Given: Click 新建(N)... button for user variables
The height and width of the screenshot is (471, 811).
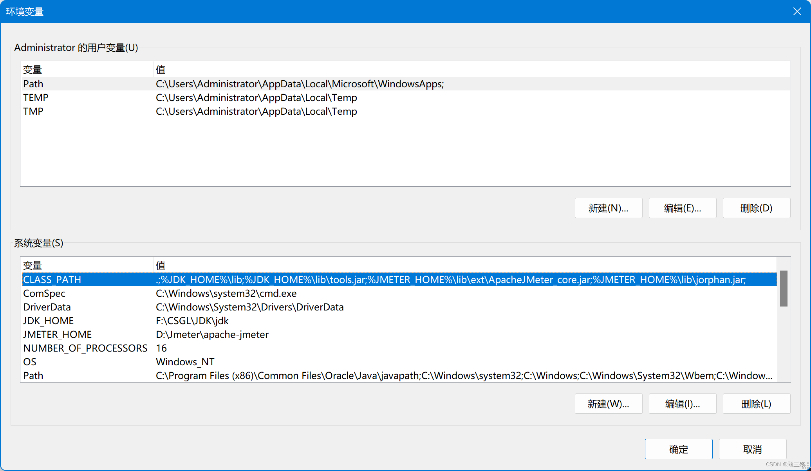Looking at the screenshot, I should pos(608,208).
